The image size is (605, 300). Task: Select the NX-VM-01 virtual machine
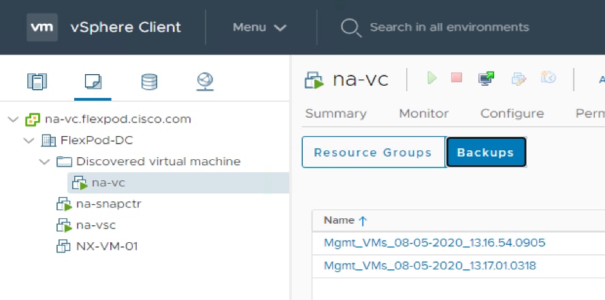pyautogui.click(x=107, y=246)
